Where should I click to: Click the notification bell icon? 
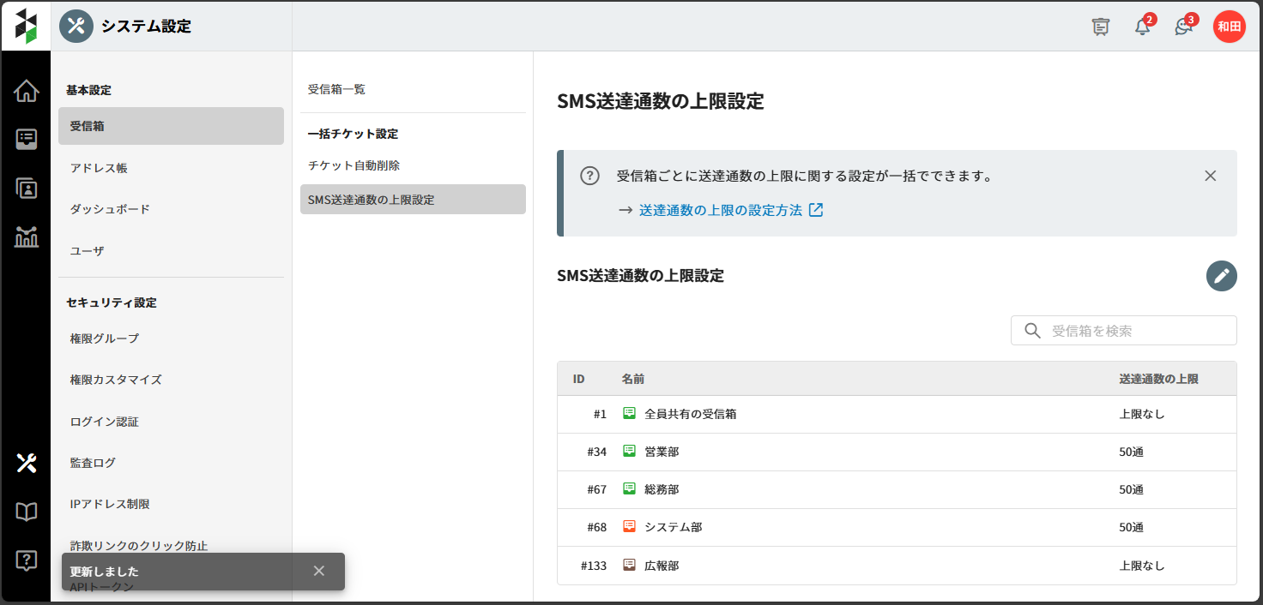click(1142, 27)
